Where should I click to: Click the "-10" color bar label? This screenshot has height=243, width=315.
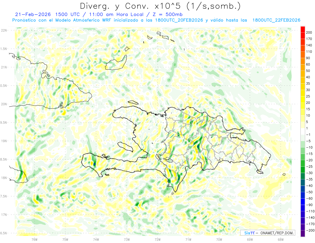coord(309,147)
